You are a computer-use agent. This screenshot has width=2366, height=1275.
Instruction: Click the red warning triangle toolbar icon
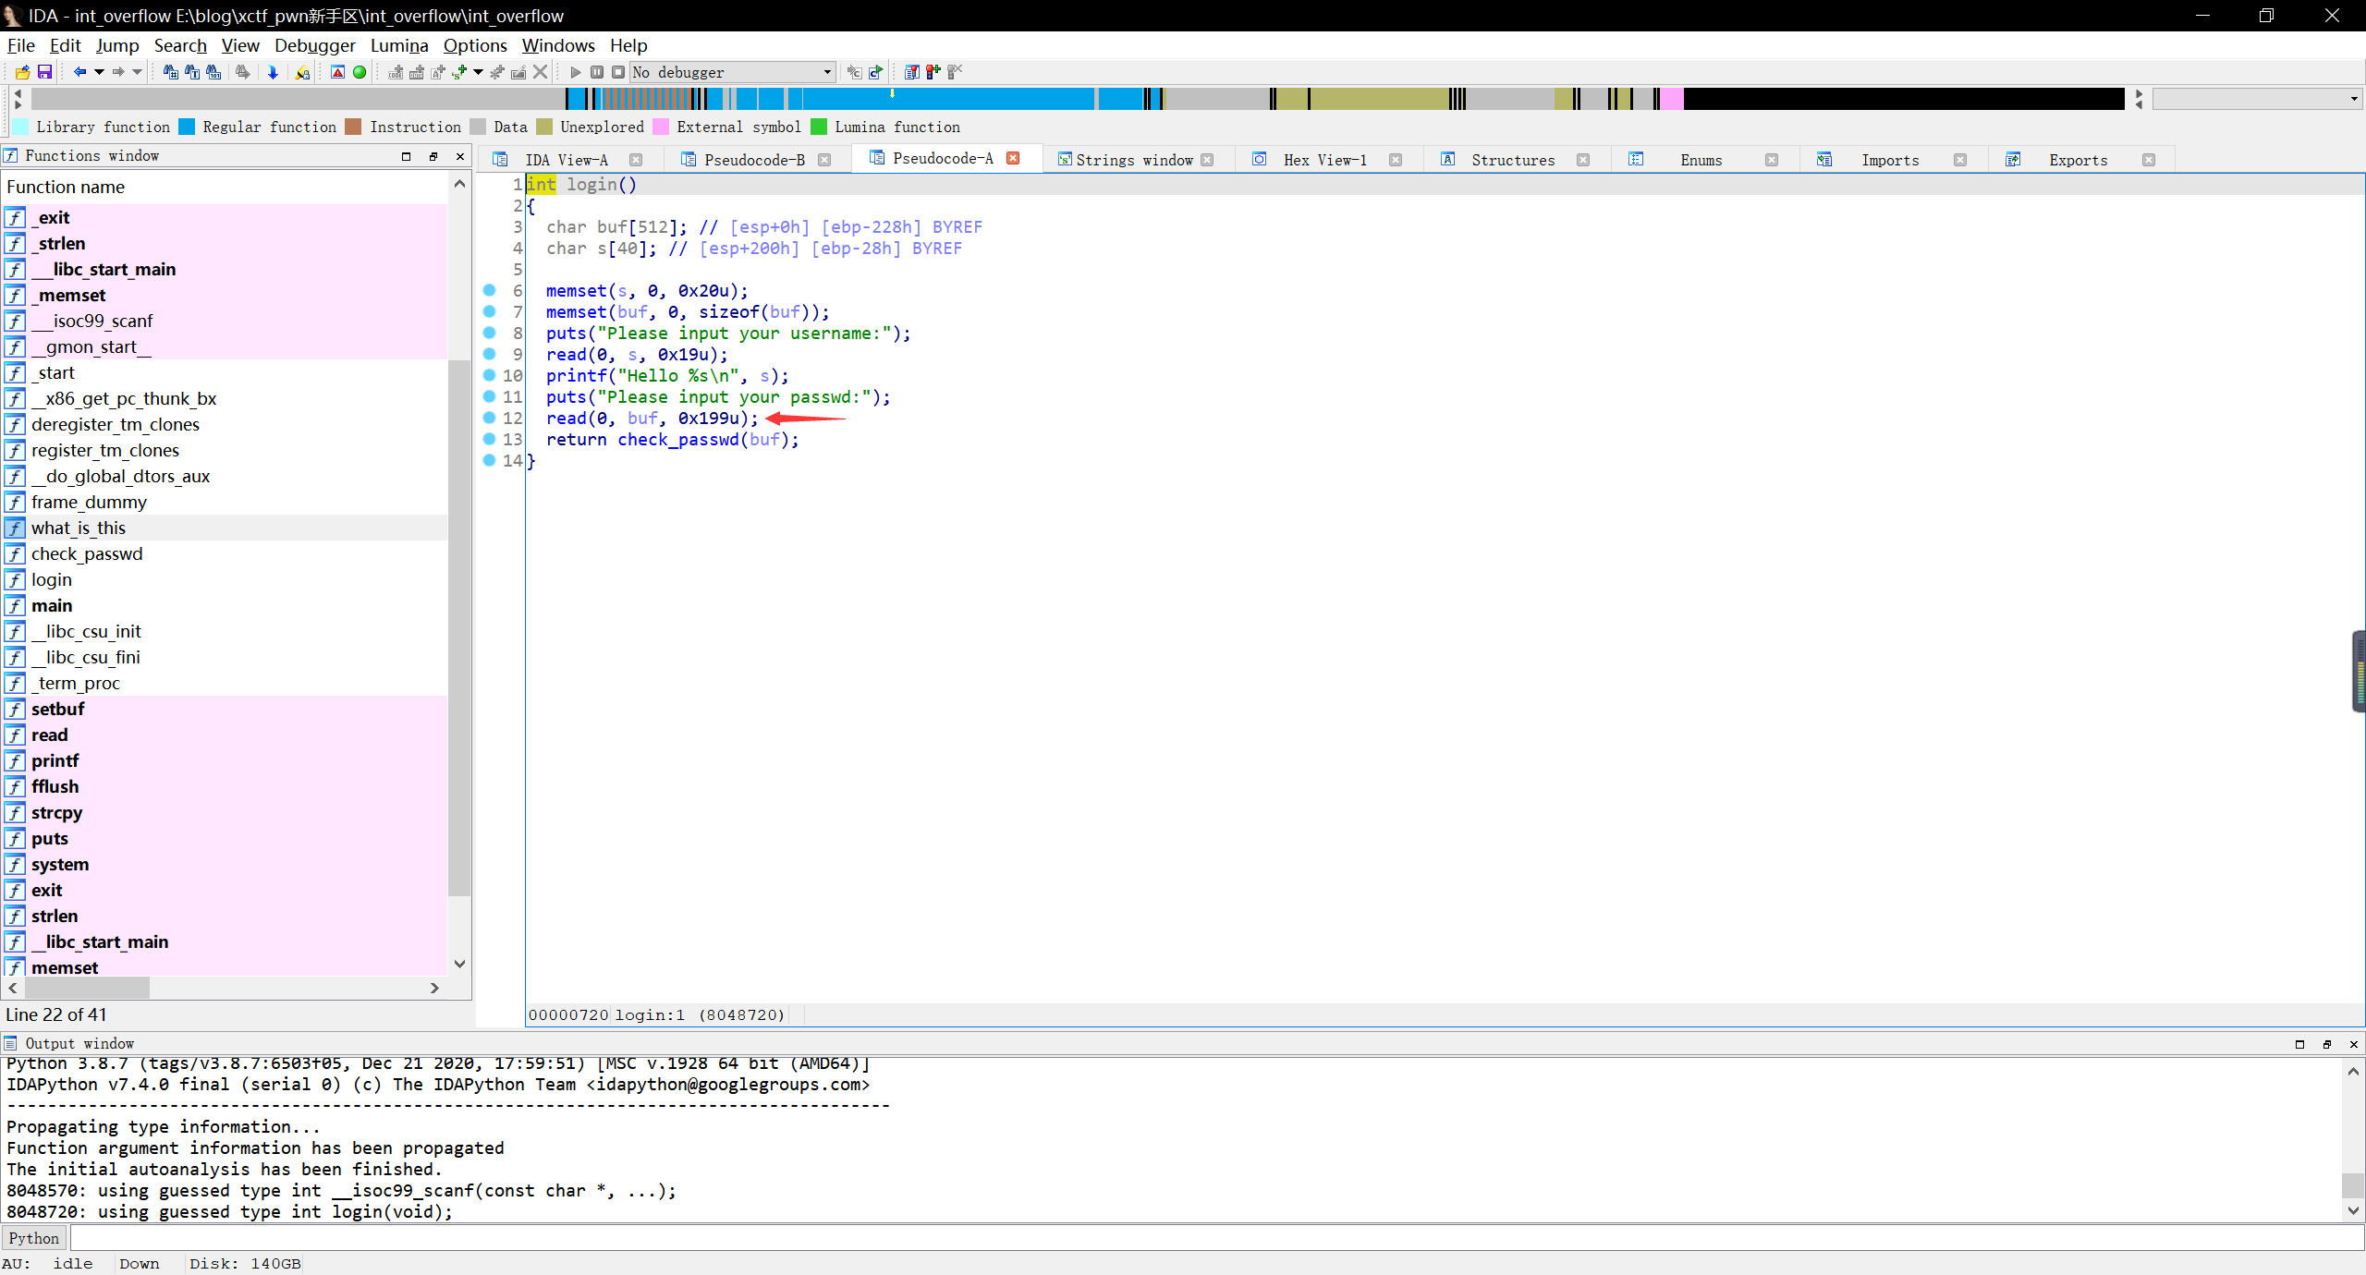(337, 72)
